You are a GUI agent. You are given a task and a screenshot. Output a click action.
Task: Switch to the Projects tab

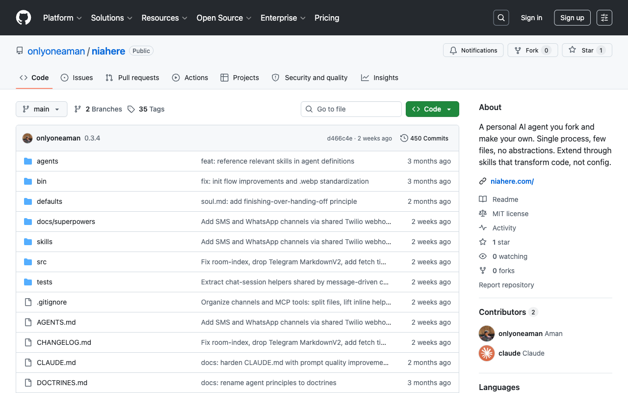coord(240,78)
